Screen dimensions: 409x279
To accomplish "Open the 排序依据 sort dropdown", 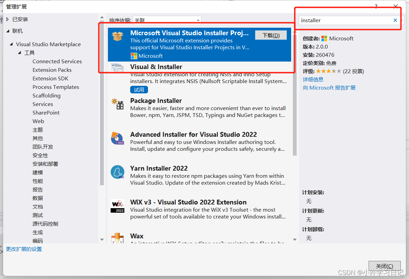I will click(x=198, y=20).
